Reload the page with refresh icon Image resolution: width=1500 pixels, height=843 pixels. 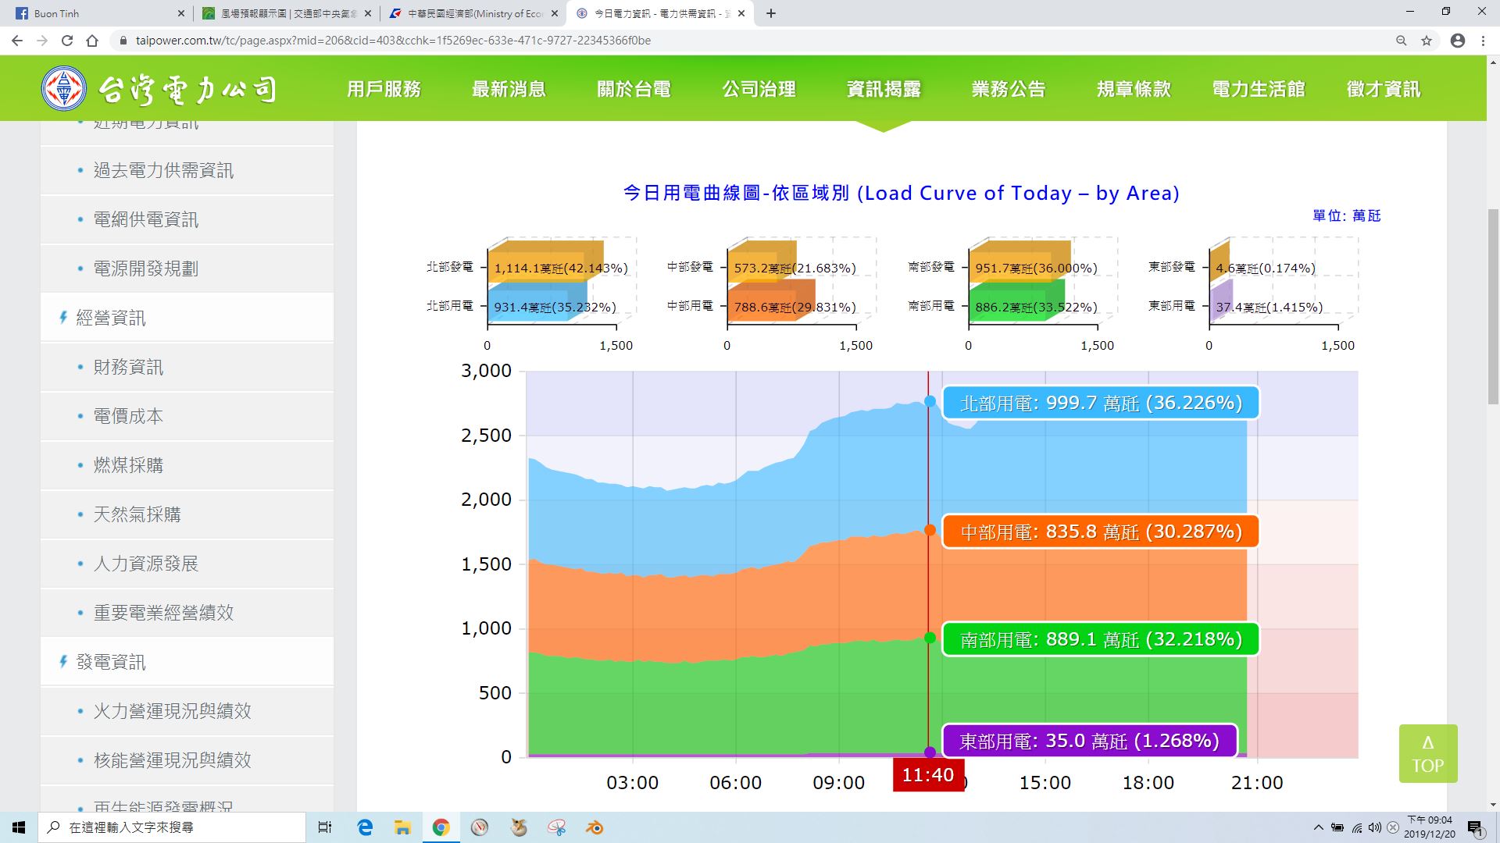coord(67,41)
